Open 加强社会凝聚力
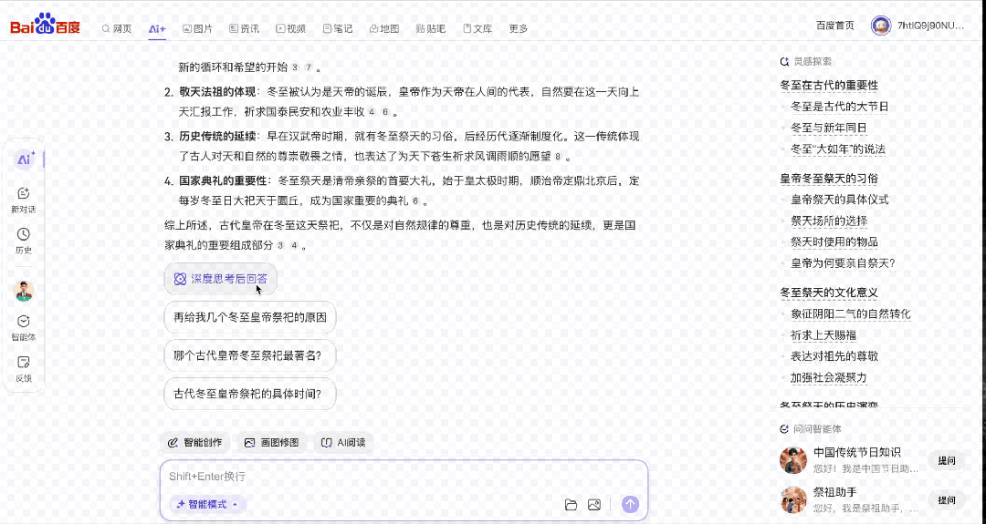 coord(829,377)
